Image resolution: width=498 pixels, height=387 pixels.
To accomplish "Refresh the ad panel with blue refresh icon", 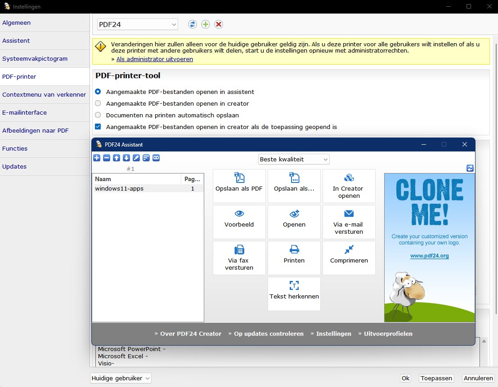I will coord(470,168).
